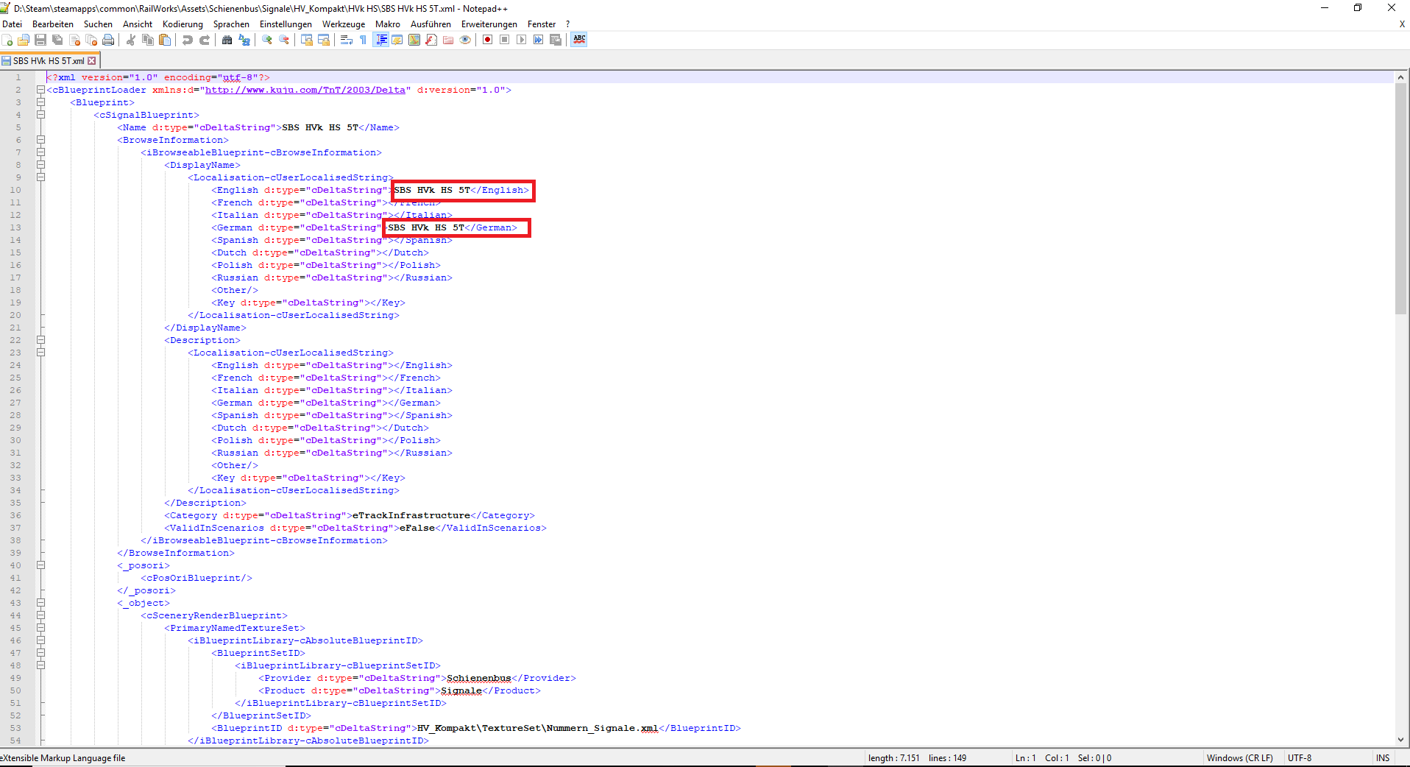1410x767 pixels.
Task: Toggle show all characters pilcrow icon
Action: (x=363, y=40)
